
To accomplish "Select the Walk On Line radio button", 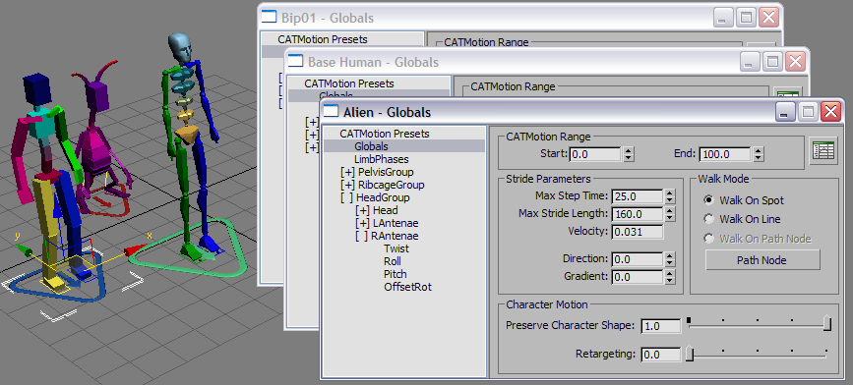I will coord(708,219).
